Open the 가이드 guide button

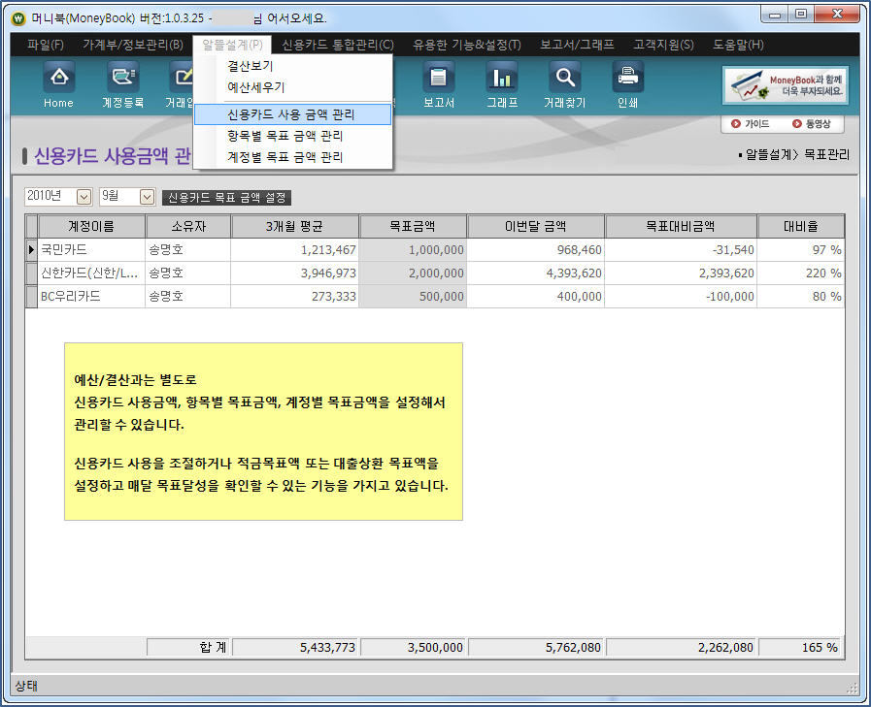(x=750, y=124)
